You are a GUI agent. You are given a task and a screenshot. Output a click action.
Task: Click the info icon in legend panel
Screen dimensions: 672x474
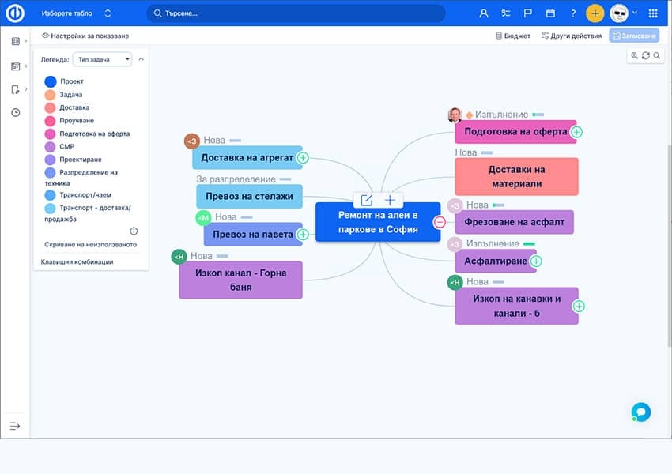click(134, 231)
